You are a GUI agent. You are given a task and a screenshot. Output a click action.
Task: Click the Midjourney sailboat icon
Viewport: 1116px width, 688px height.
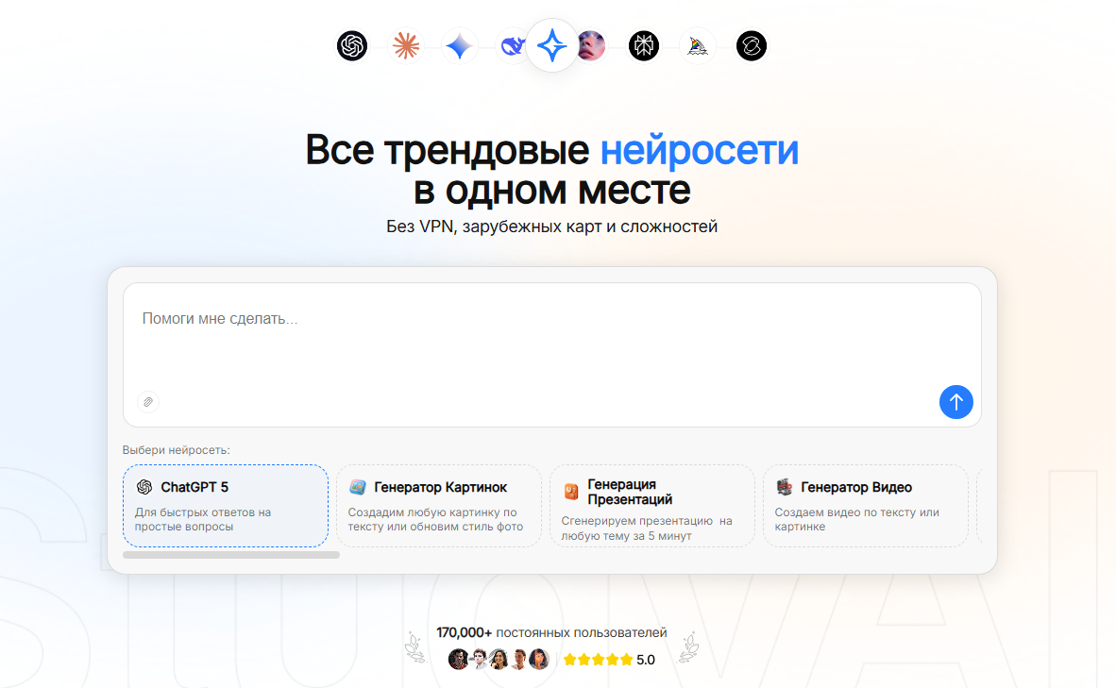tap(698, 45)
